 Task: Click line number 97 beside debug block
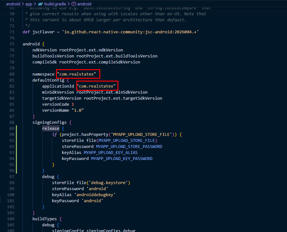point(12,177)
